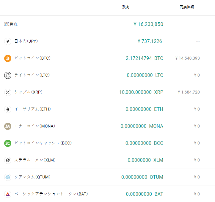The image size is (215, 202).
Task: Click the orange Bitcoin (BTC) icon
Action: [8, 58]
